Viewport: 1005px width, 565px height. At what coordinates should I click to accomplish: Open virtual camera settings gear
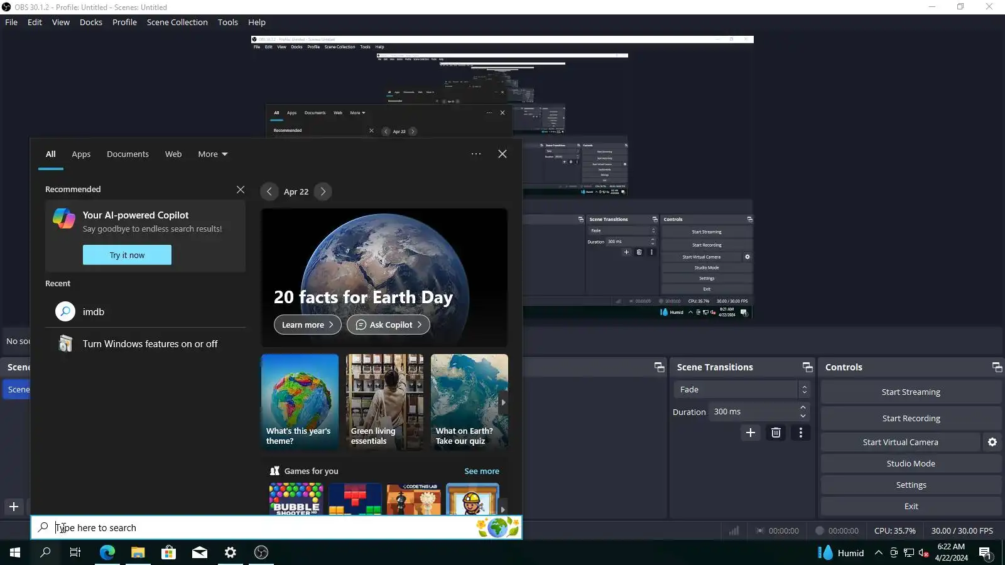992,442
